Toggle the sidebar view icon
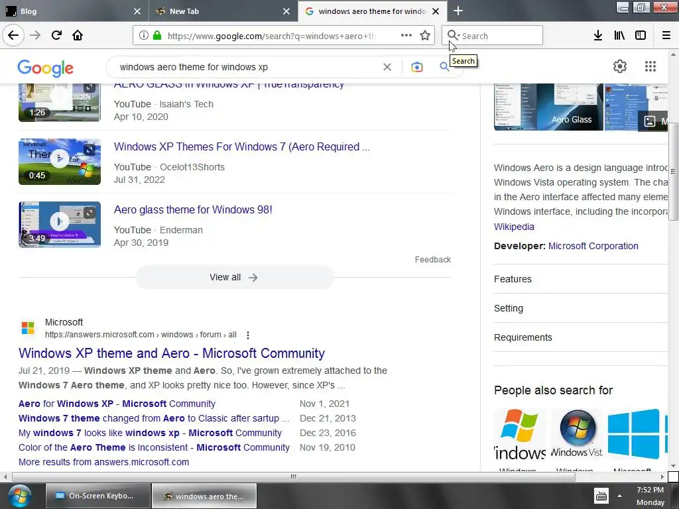This screenshot has height=509, width=679. pyautogui.click(x=641, y=36)
